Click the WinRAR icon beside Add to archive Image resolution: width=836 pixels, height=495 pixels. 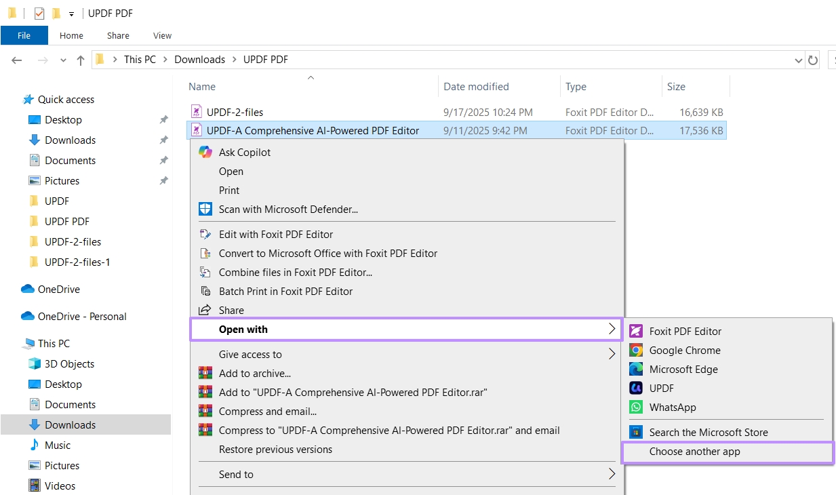[205, 372]
